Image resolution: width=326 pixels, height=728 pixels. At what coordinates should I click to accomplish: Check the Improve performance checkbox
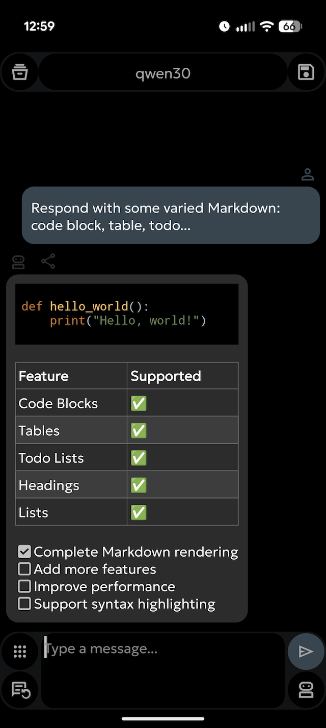[24, 586]
